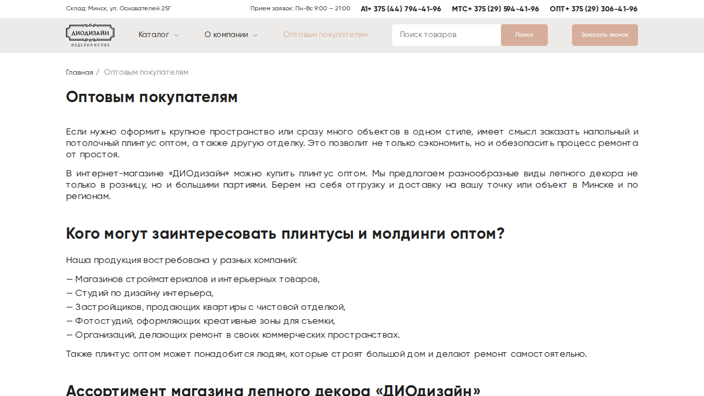Click list item Магазинов стройматериалов и интерьерных товаров

pos(193,279)
